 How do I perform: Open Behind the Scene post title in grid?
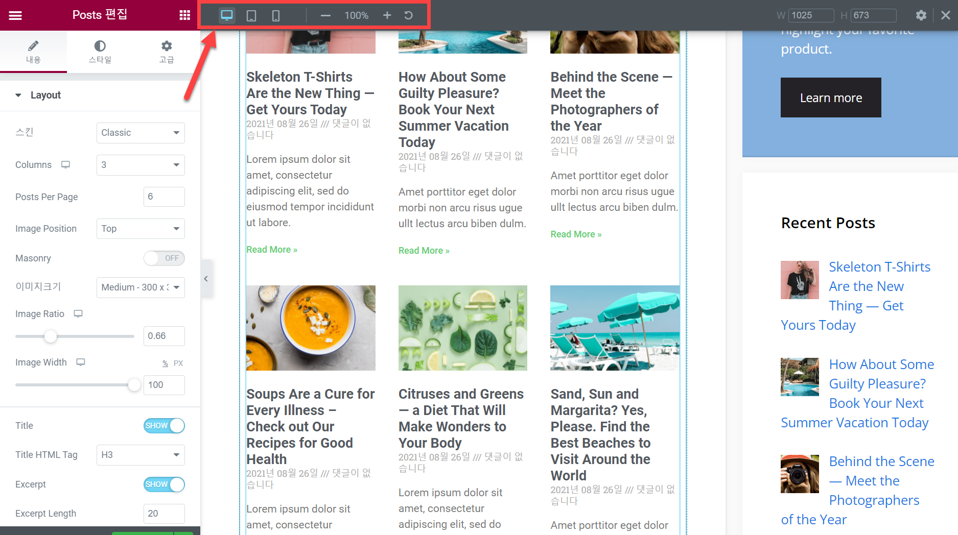[x=611, y=102]
